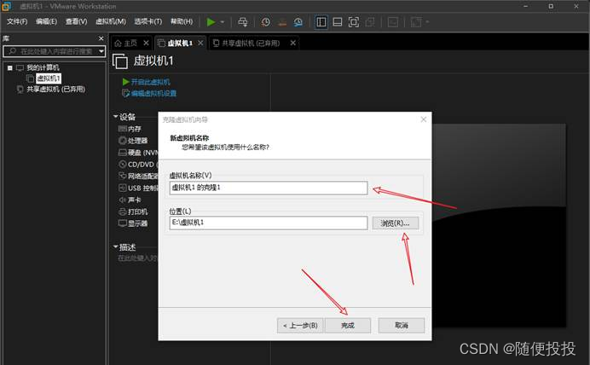Click the take snapshot clock icon
590x365 pixels.
pos(266,22)
